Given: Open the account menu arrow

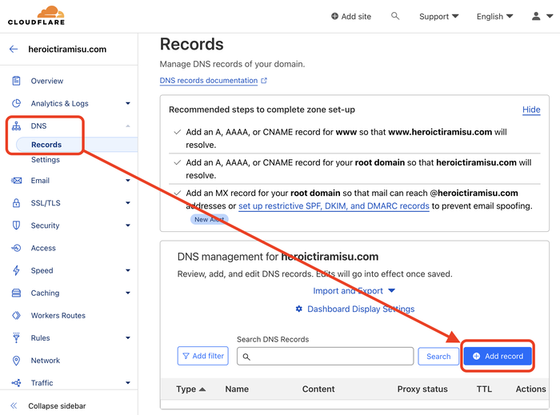Looking at the screenshot, I should (550, 16).
